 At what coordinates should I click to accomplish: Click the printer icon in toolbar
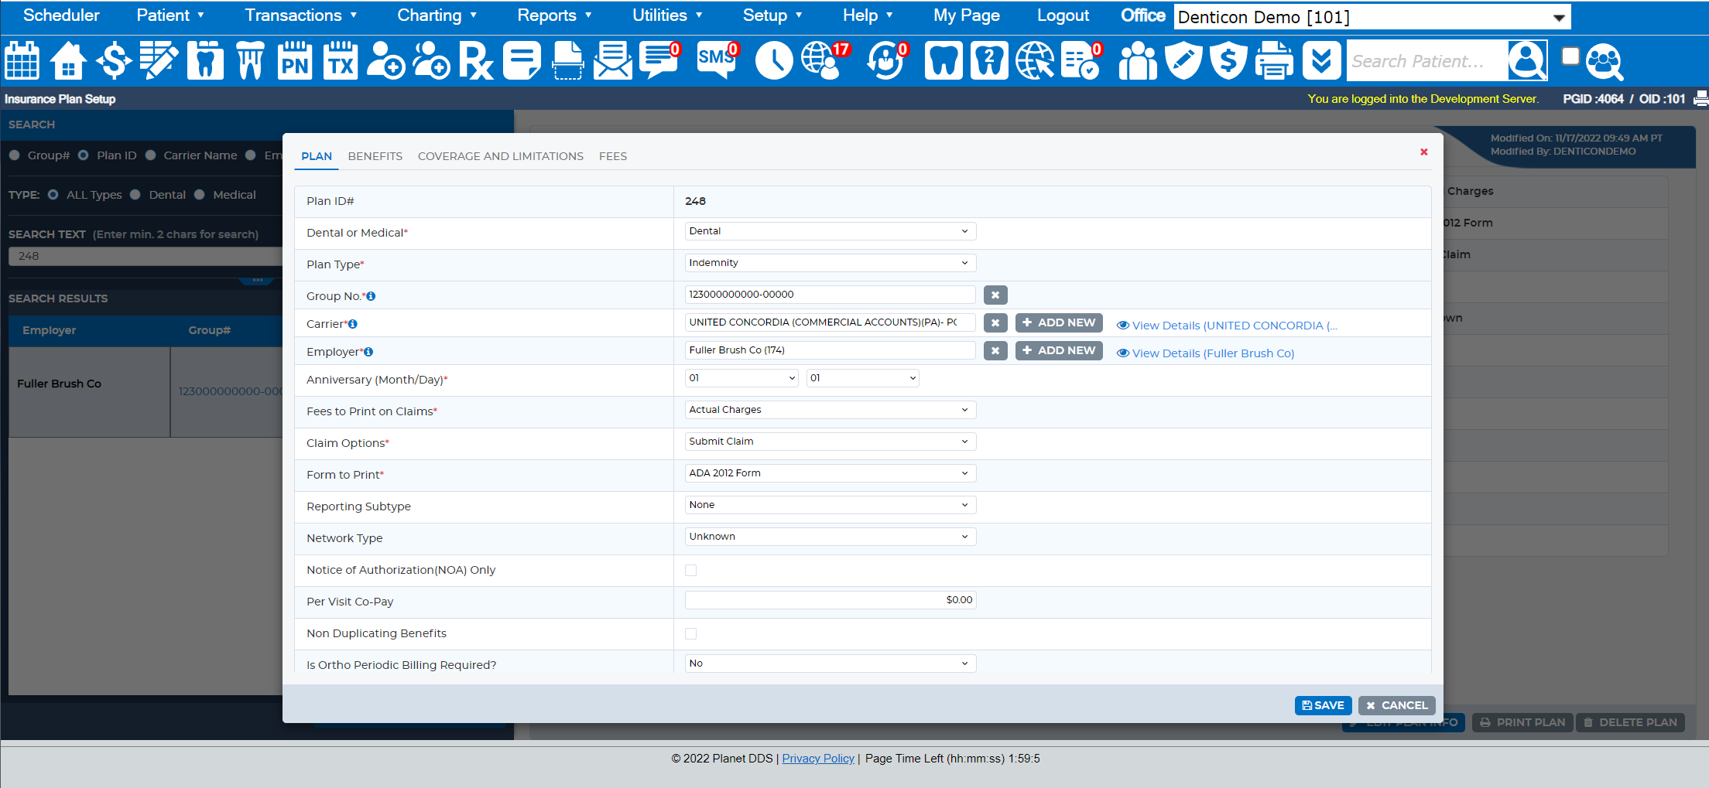tap(1274, 61)
